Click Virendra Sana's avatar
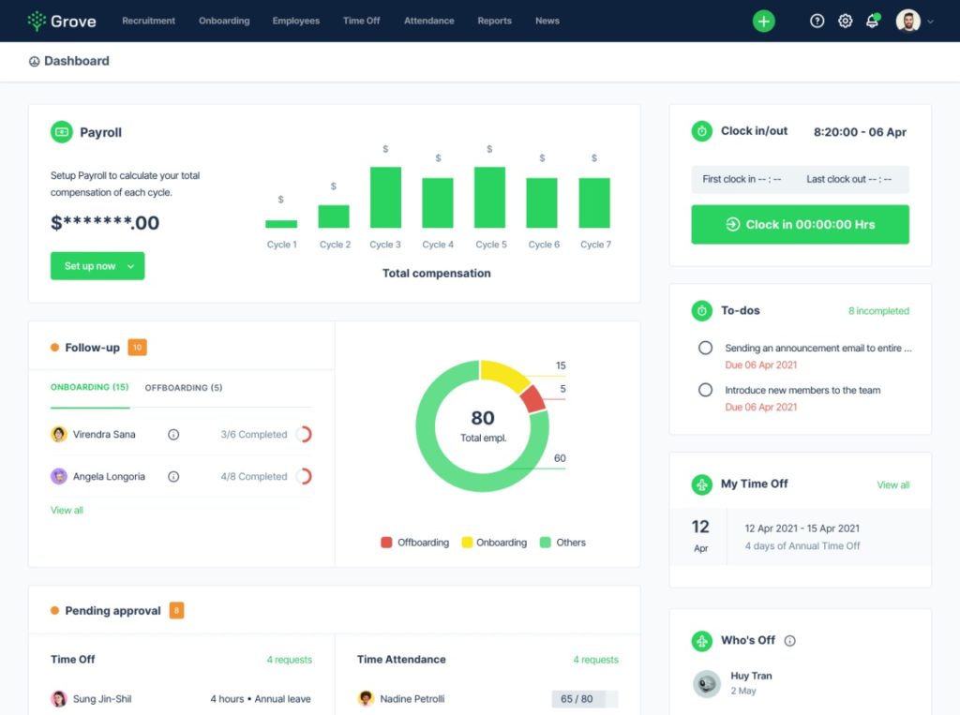The height and width of the screenshot is (715, 960). pos(59,435)
